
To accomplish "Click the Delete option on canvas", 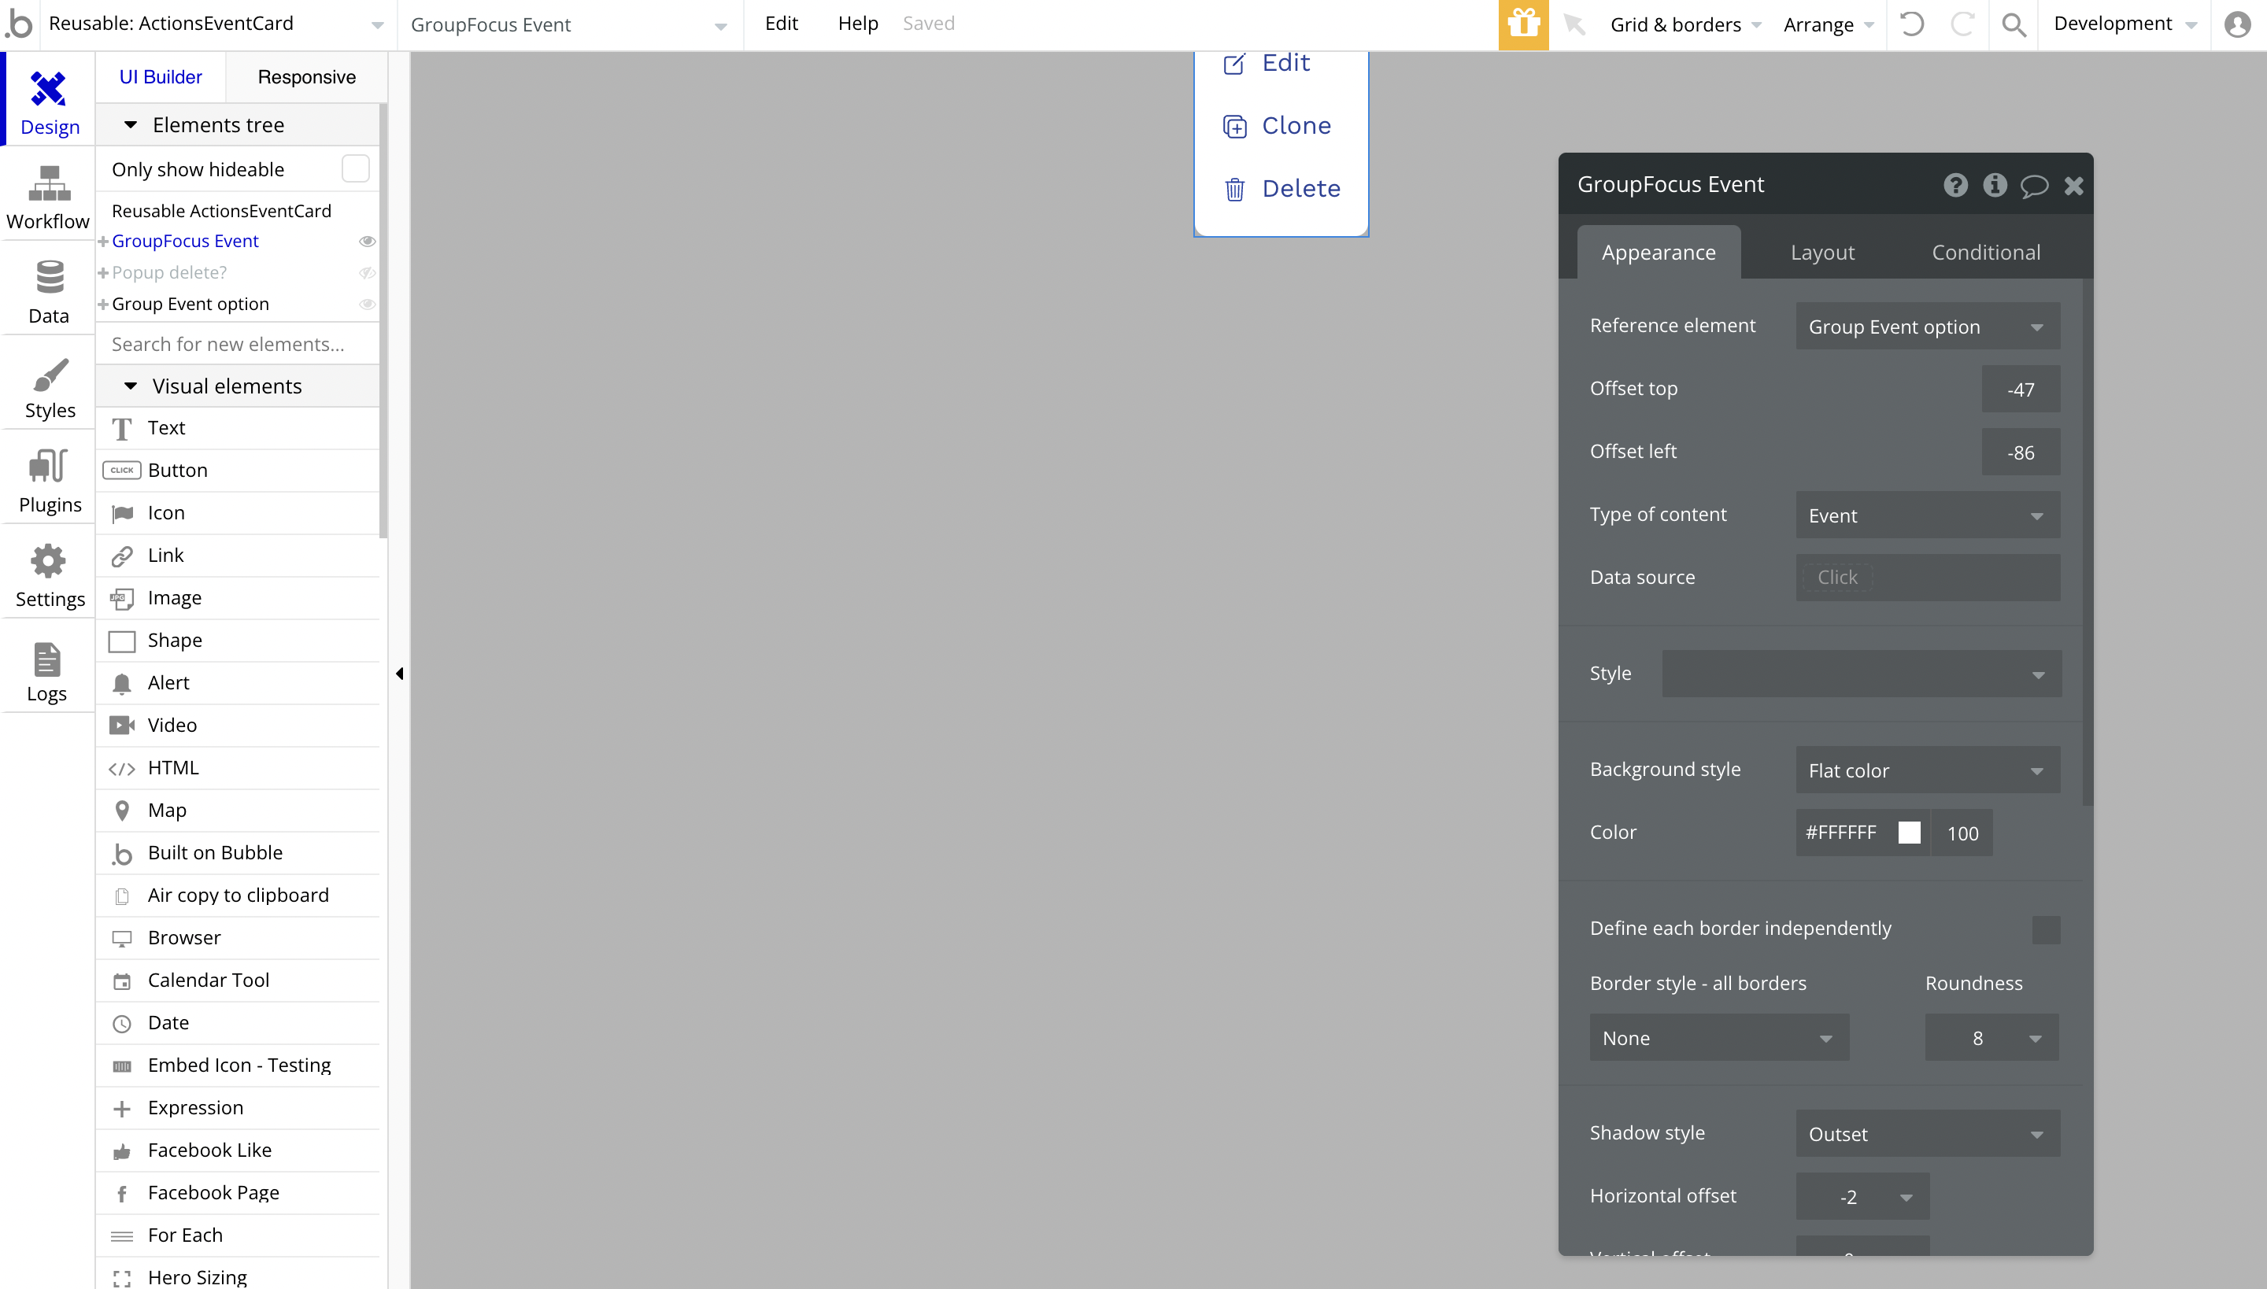I will point(1299,189).
